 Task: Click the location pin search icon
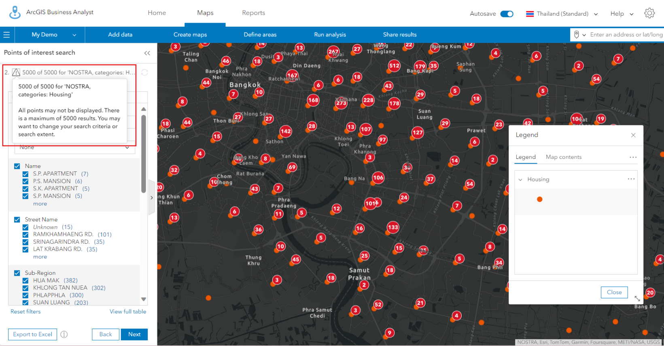click(577, 35)
